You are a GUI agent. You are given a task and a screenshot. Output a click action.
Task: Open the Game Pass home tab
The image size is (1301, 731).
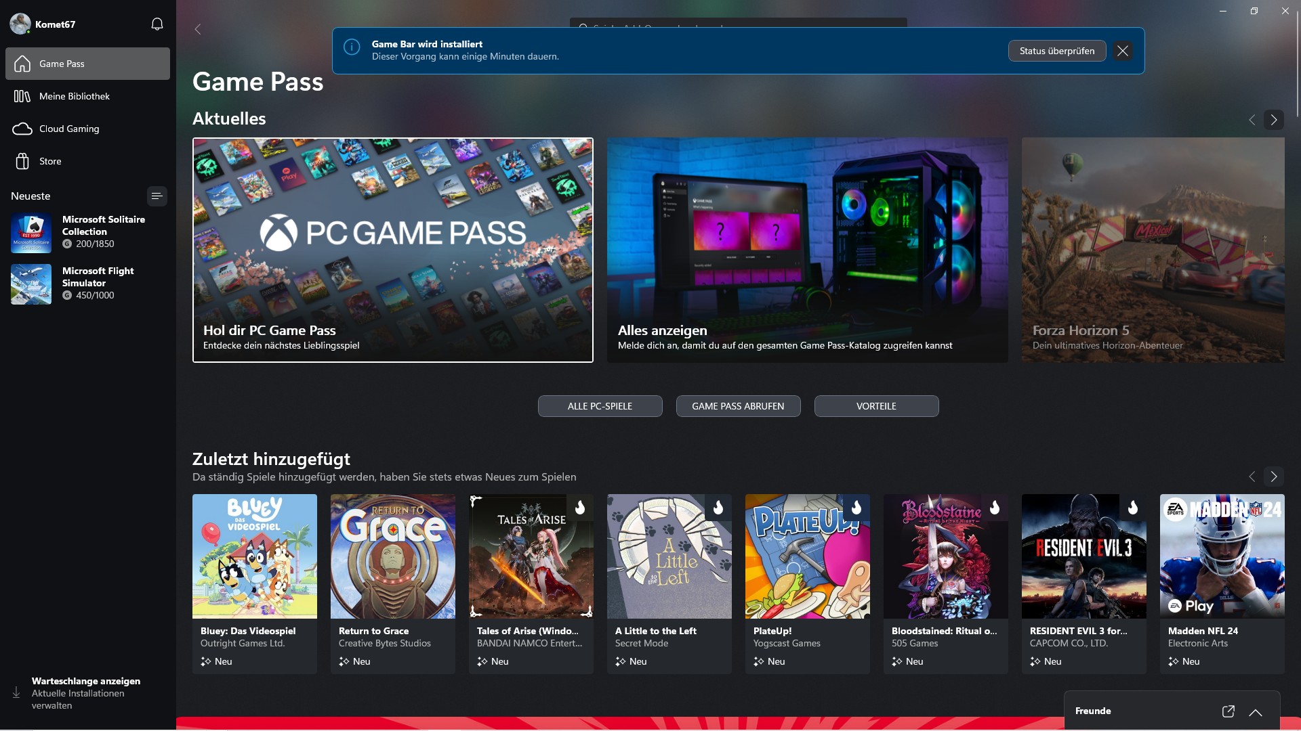[88, 64]
